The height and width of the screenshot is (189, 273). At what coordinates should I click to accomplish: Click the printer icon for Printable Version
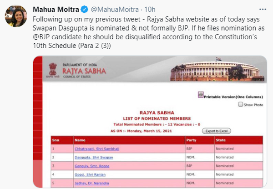tap(201, 95)
